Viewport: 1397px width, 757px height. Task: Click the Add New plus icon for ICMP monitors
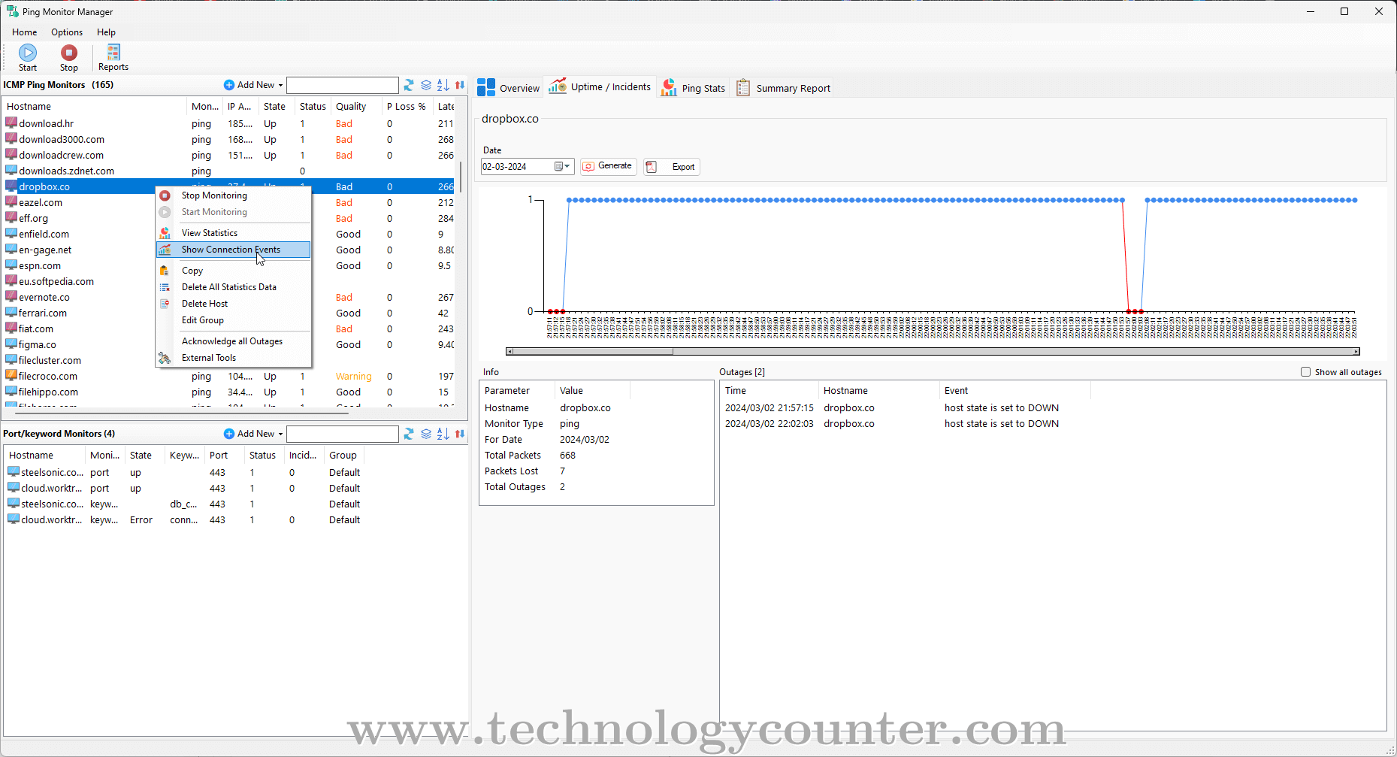[x=229, y=85]
